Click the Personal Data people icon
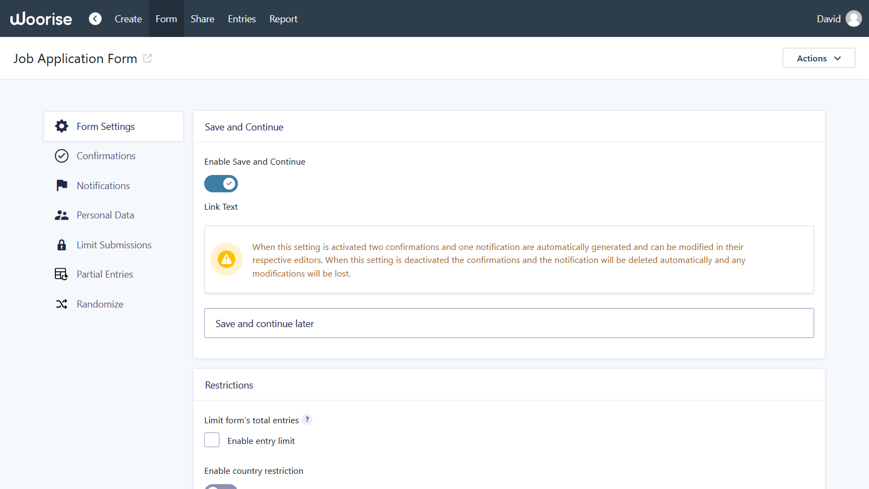 click(62, 215)
